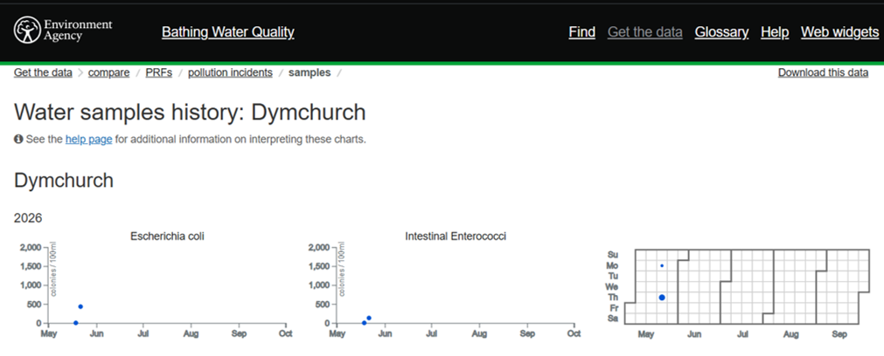Image resolution: width=884 pixels, height=356 pixels.
Task: Click the lower E. coli point near zero
Action: point(75,323)
